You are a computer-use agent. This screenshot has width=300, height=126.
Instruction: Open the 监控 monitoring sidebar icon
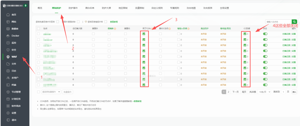click(8, 43)
